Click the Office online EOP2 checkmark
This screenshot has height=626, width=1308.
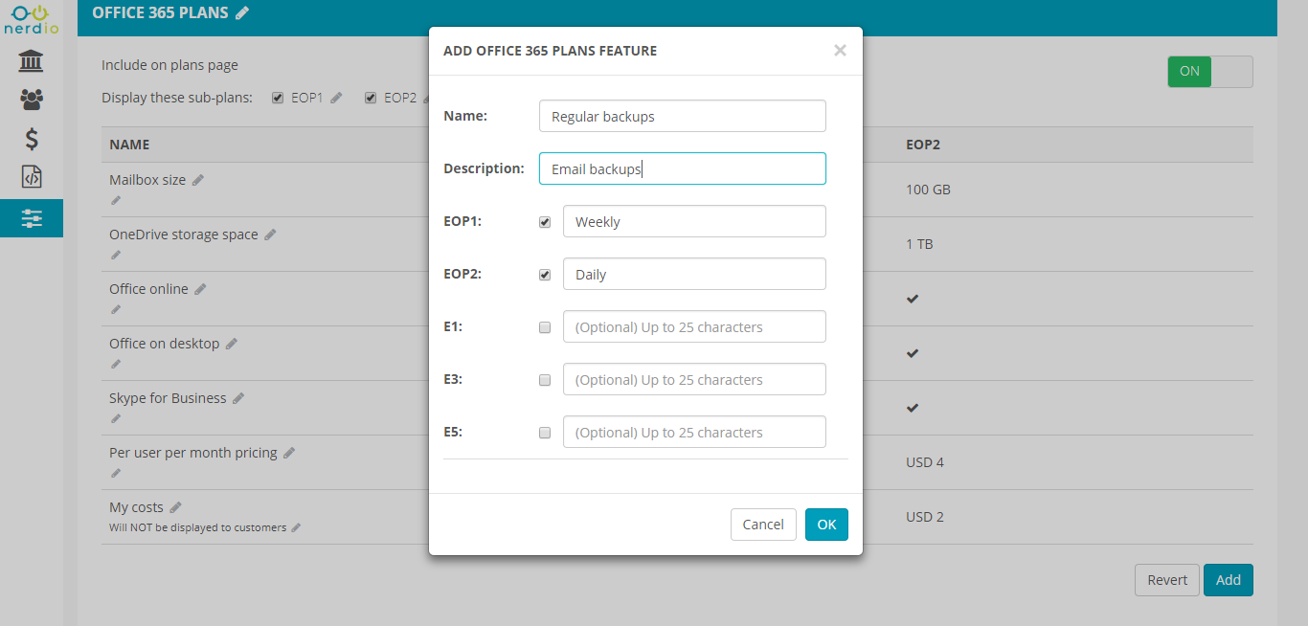click(x=913, y=299)
